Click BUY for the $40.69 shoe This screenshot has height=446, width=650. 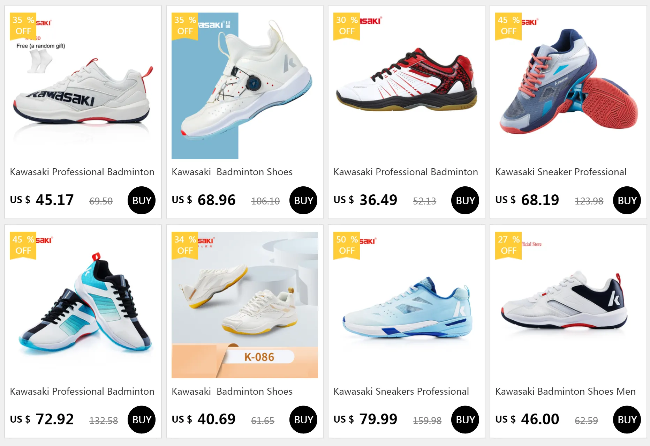pos(303,419)
